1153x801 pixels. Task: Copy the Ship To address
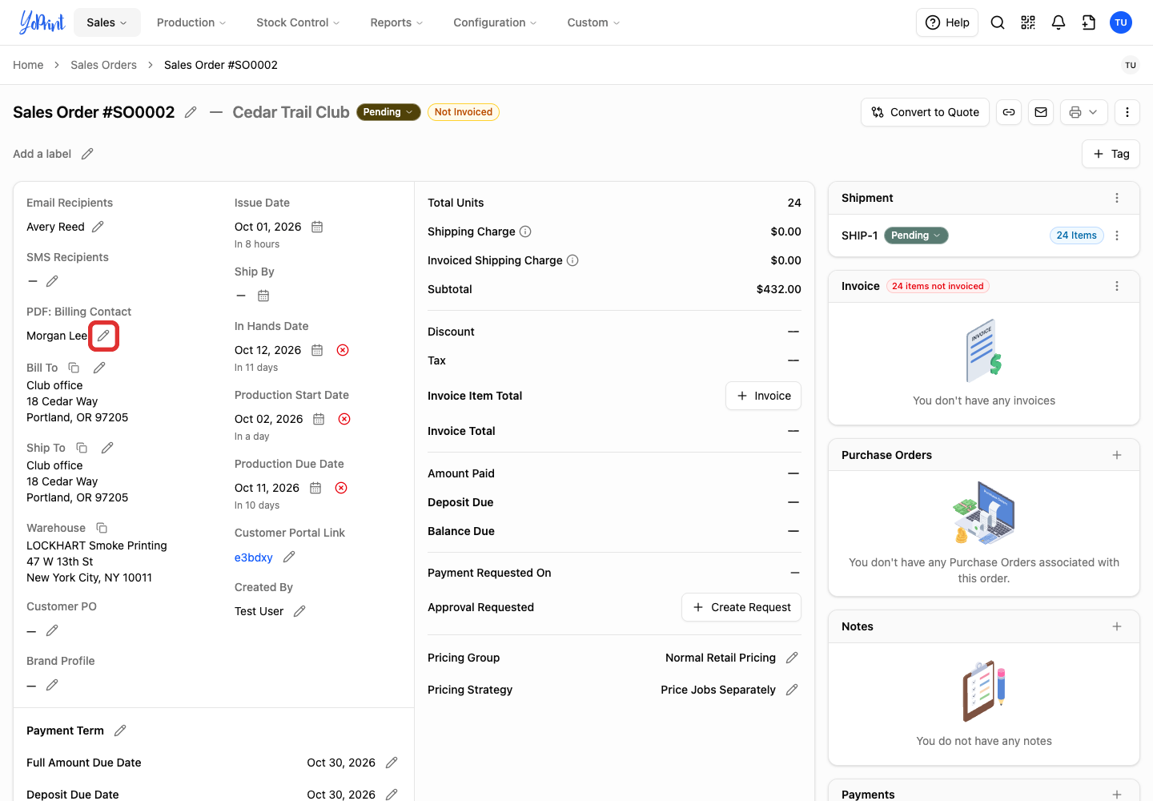click(82, 448)
